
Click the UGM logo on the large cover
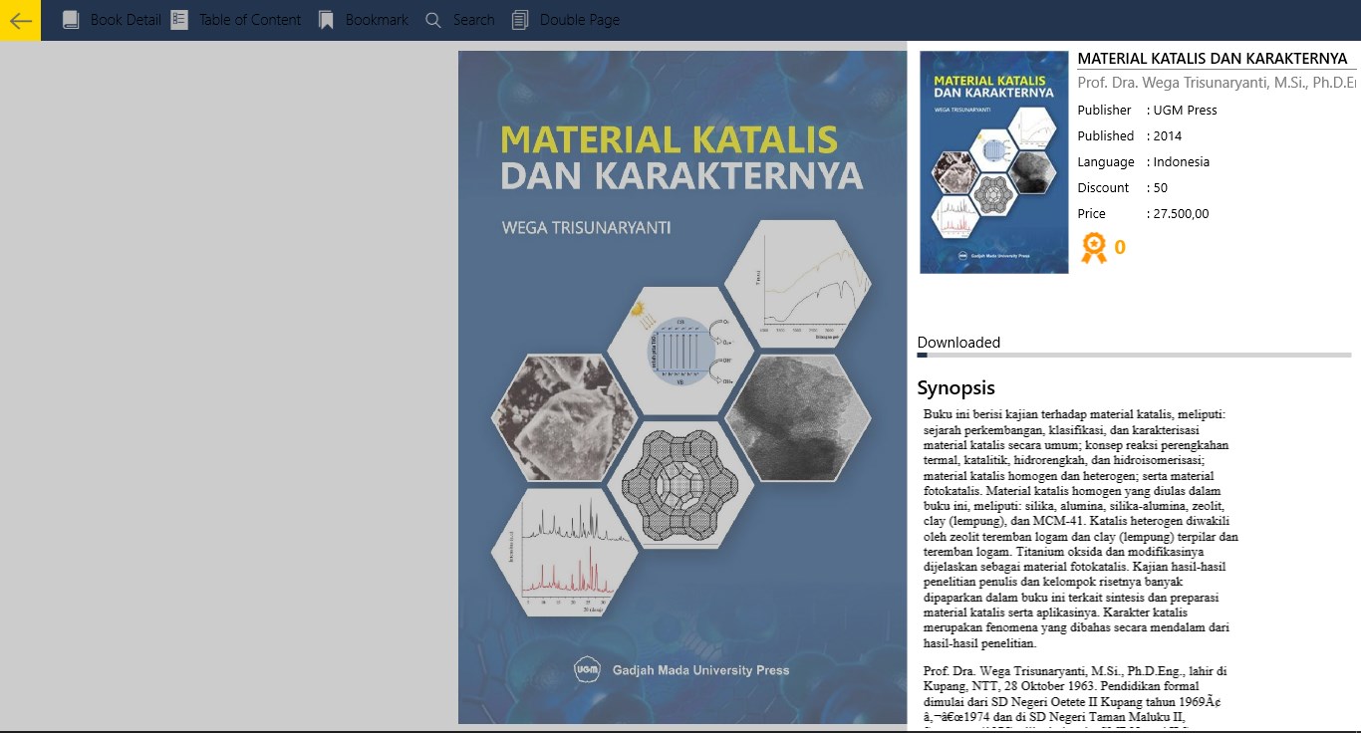pos(588,670)
